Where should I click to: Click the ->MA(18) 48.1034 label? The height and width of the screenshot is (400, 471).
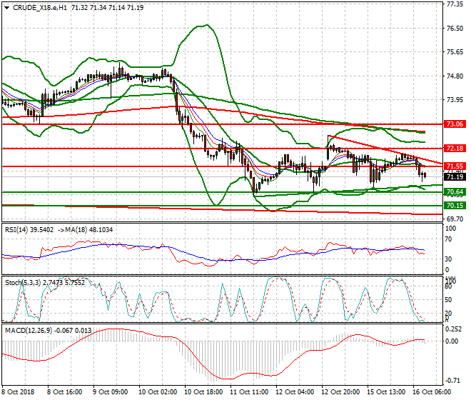pos(85,230)
